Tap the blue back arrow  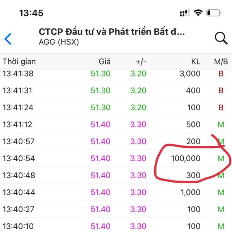point(8,39)
